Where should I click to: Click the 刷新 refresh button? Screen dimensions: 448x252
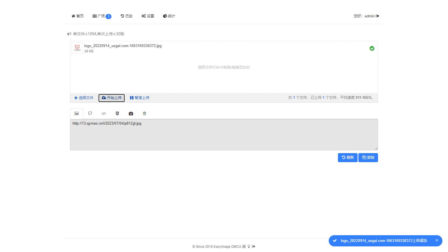pos(348,158)
